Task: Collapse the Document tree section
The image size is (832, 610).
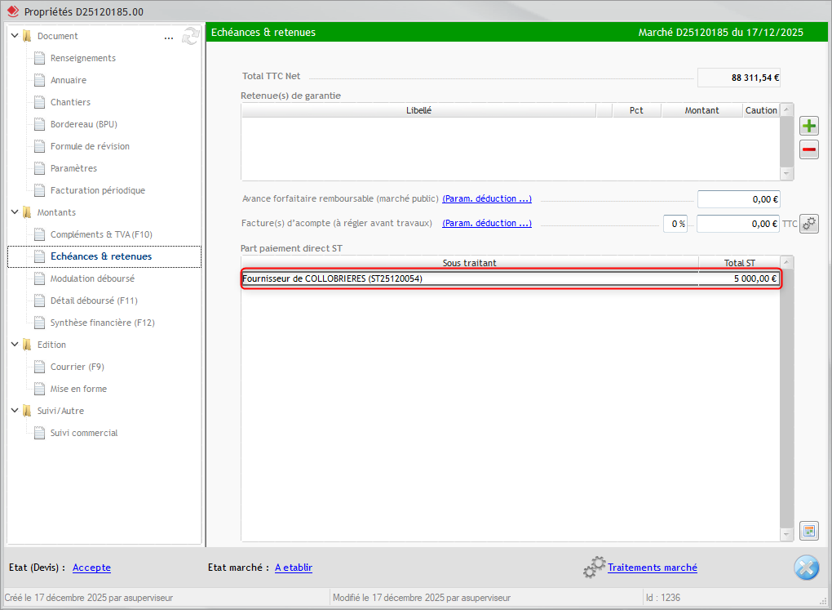Action: (15, 36)
